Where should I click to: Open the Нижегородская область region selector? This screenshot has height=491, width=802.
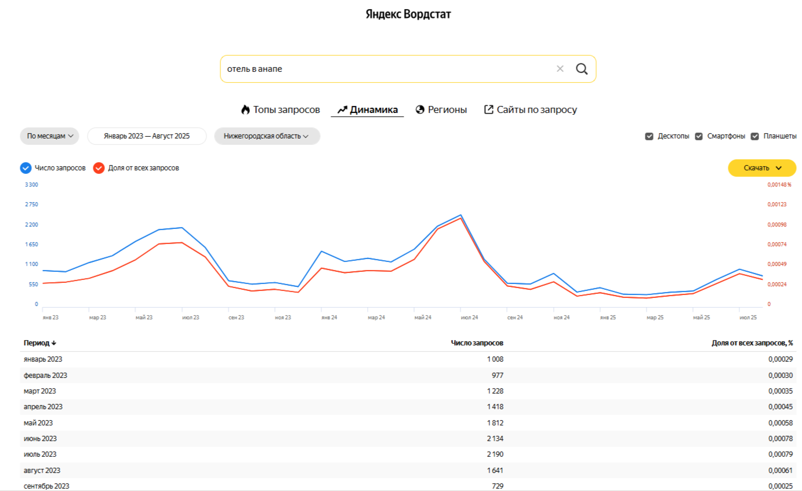coord(267,136)
